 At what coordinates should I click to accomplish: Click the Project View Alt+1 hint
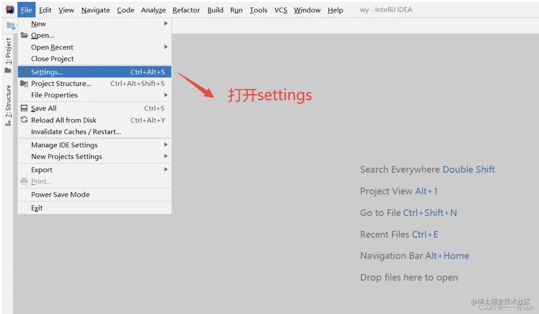click(399, 191)
